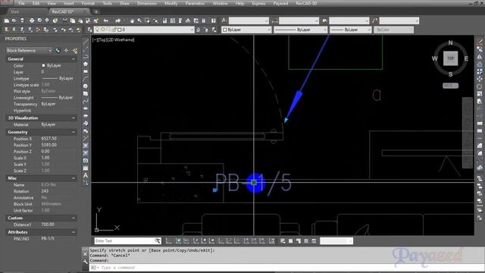Open the Payazed menu
Image resolution: width=485 pixels, height=273 pixels.
point(280,3)
